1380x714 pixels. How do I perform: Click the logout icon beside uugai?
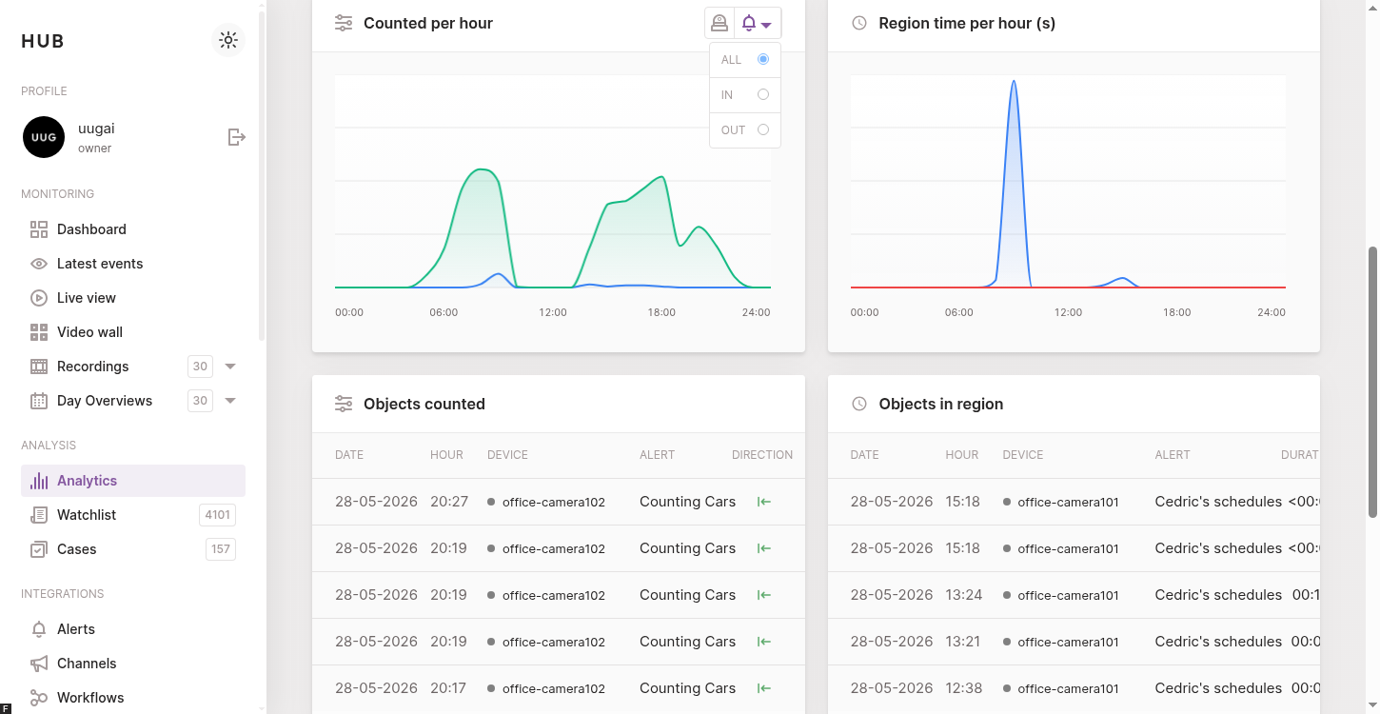(x=237, y=137)
